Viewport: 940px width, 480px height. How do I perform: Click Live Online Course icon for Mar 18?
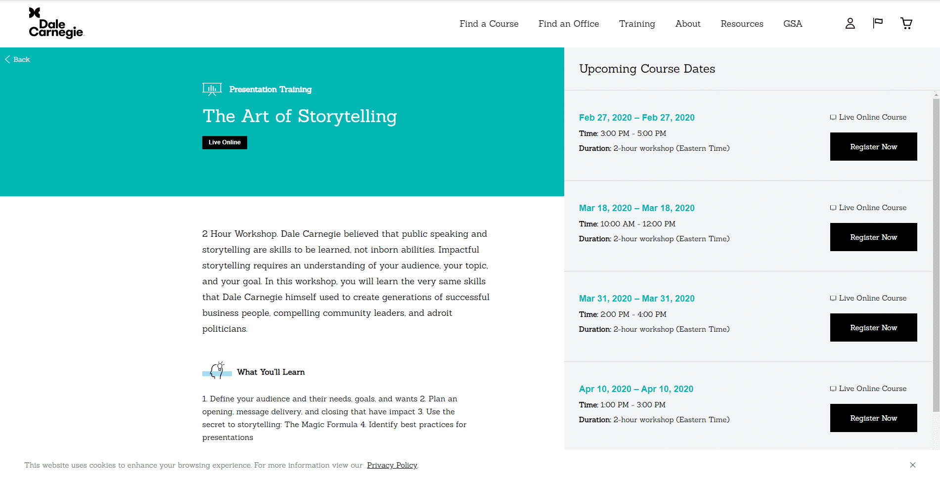pyautogui.click(x=833, y=208)
